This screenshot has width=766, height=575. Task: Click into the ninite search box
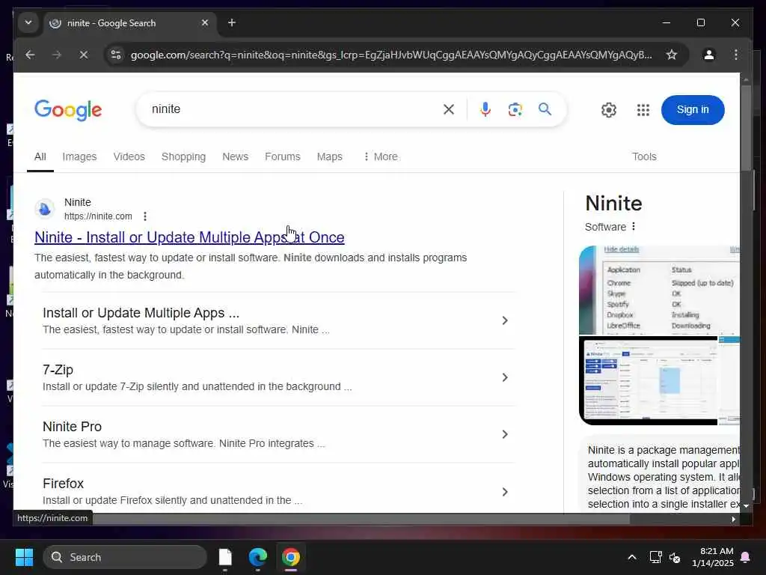tap(293, 109)
